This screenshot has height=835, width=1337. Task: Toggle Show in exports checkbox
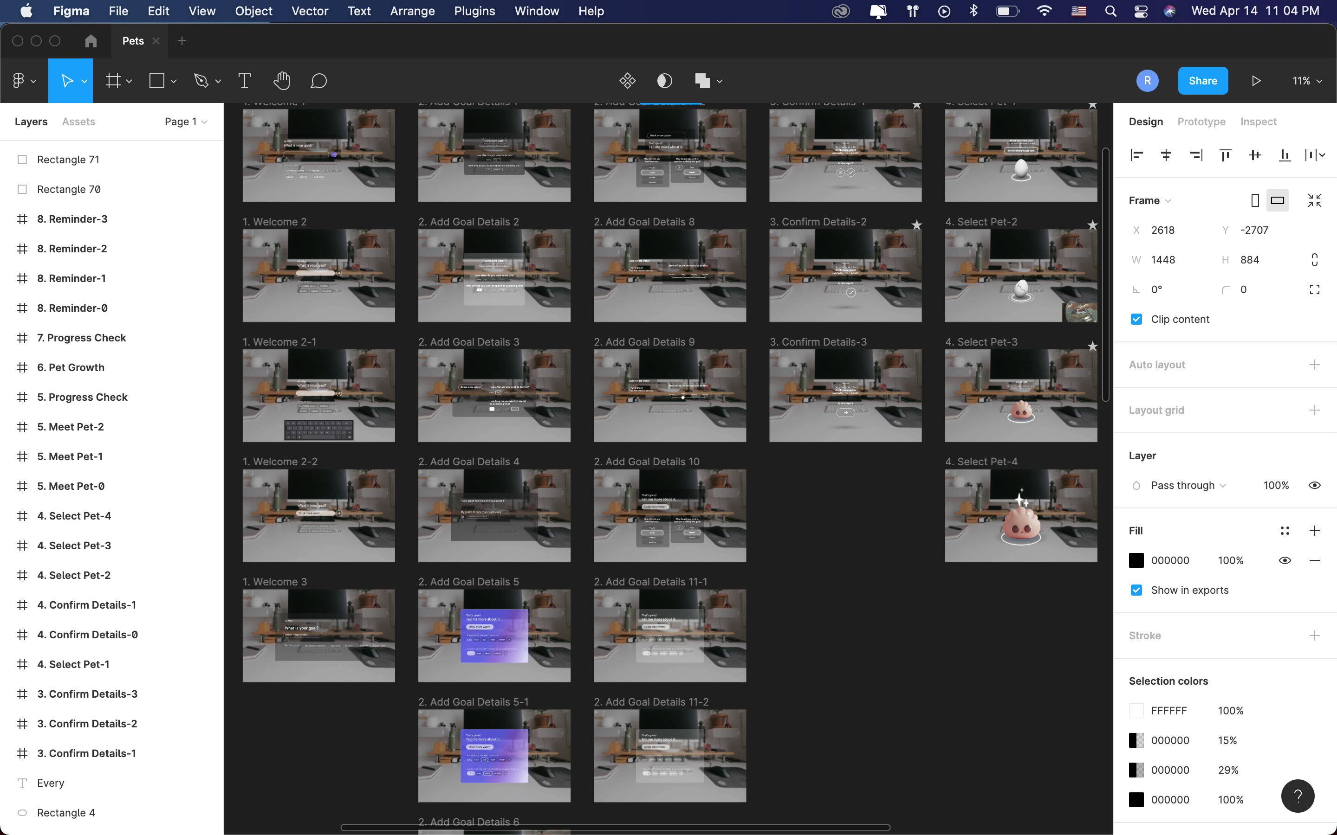coord(1136,590)
